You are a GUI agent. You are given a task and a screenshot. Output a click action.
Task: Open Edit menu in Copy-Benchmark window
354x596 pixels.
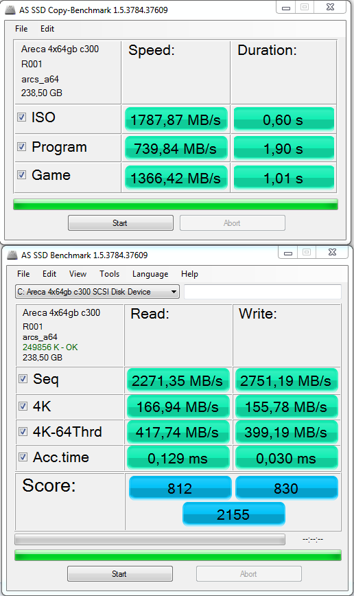[x=47, y=29]
